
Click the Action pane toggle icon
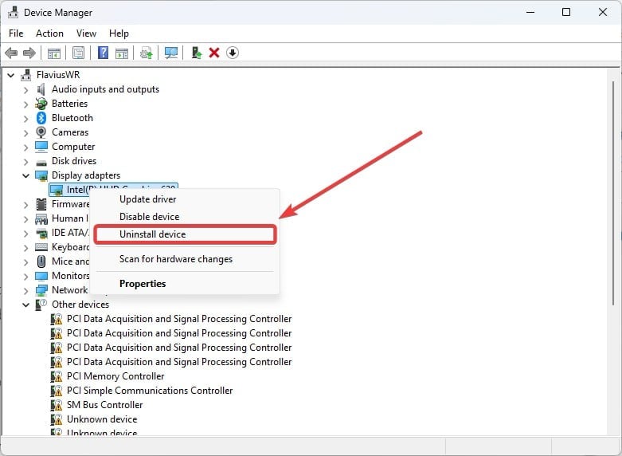(122, 53)
